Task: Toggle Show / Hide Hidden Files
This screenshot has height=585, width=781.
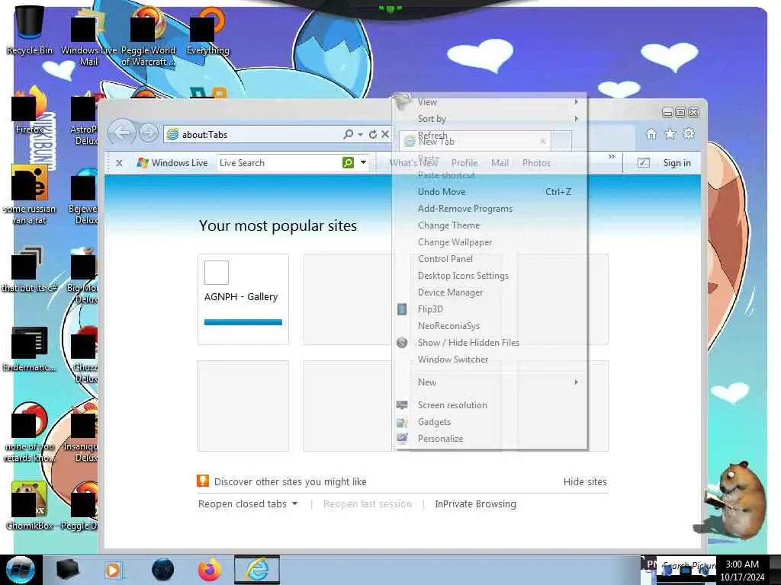Action: (x=490, y=343)
